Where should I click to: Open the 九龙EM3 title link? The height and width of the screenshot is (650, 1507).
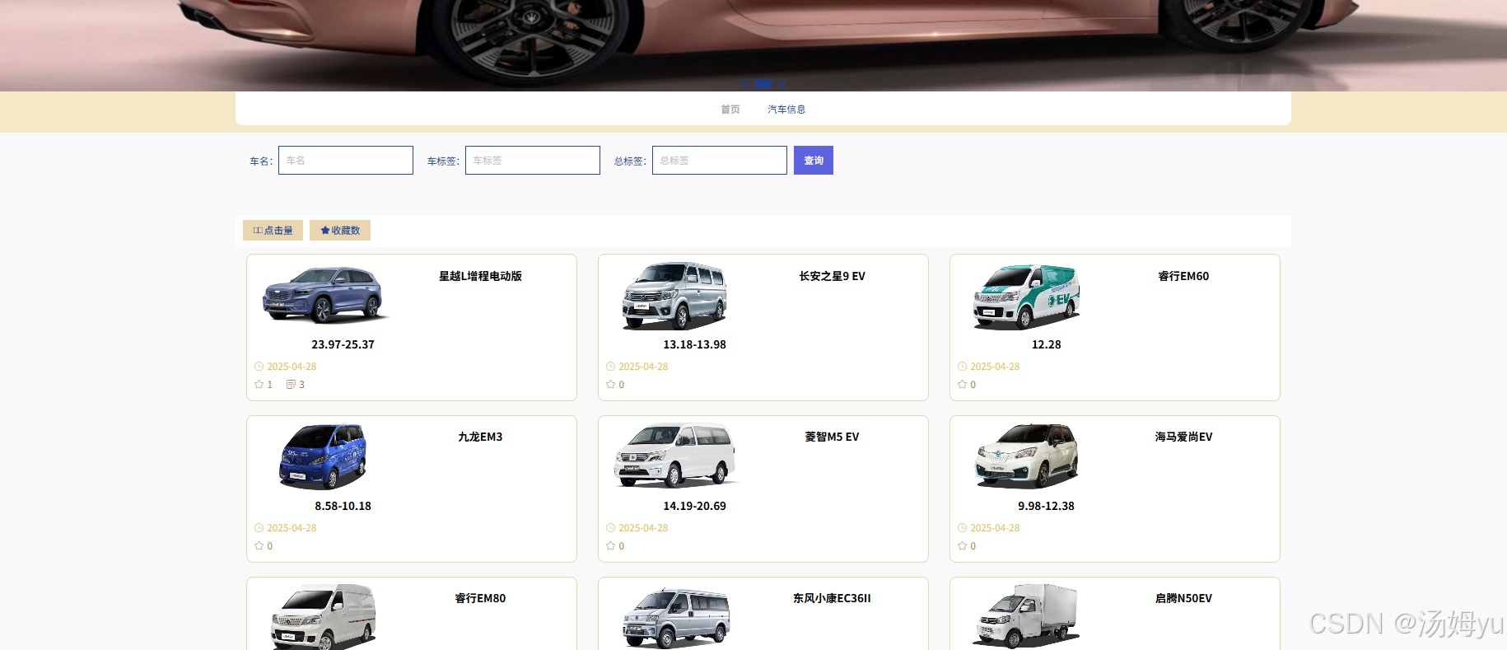click(x=480, y=437)
